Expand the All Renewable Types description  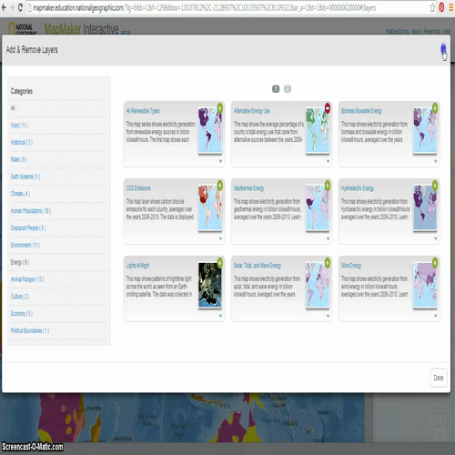point(220,161)
